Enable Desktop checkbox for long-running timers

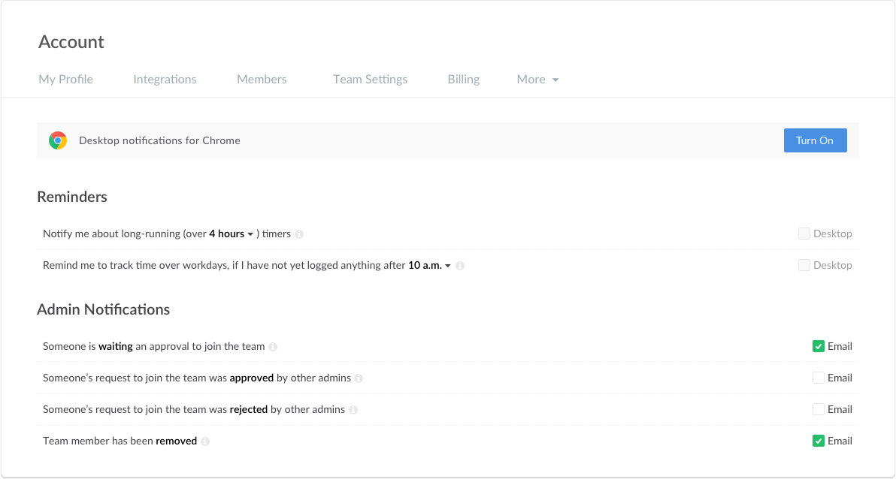click(x=804, y=233)
